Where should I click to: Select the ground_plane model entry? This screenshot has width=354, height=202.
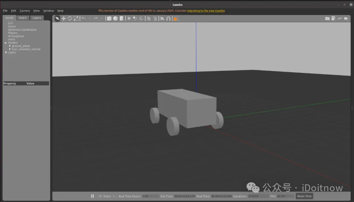(x=21, y=46)
